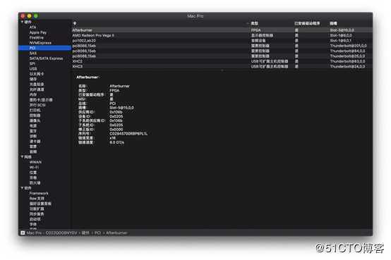Select the XHC2 row
The width and height of the screenshot is (391, 260).
point(222,61)
